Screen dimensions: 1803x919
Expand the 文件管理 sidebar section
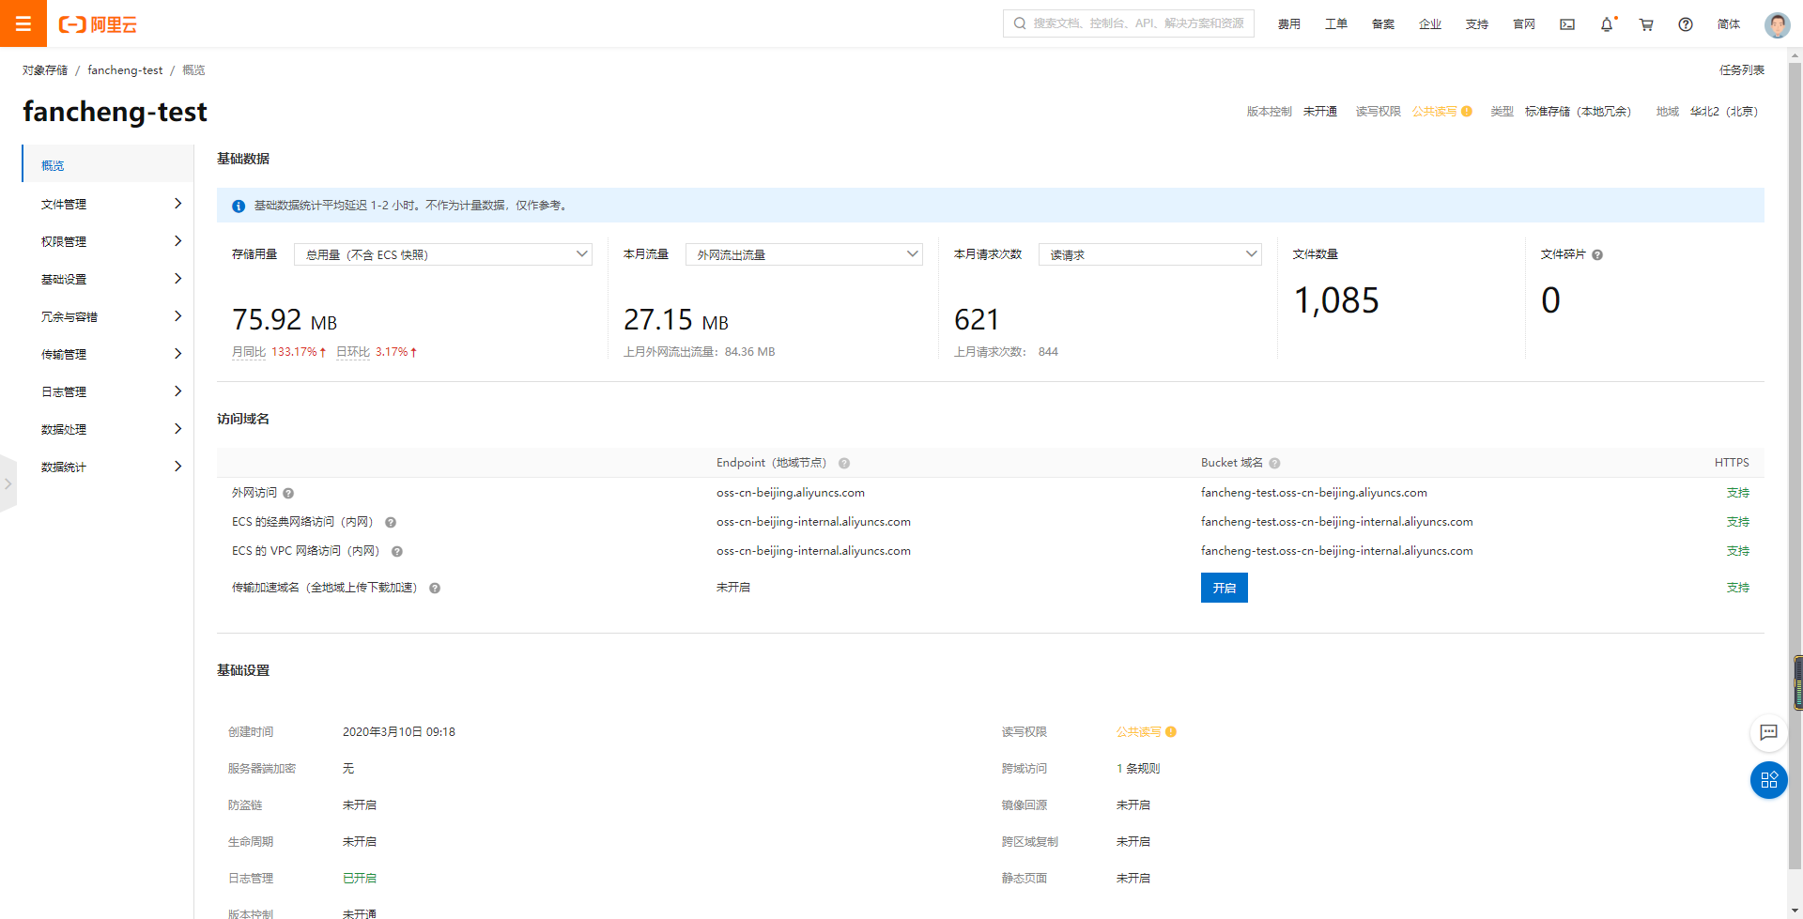point(108,204)
